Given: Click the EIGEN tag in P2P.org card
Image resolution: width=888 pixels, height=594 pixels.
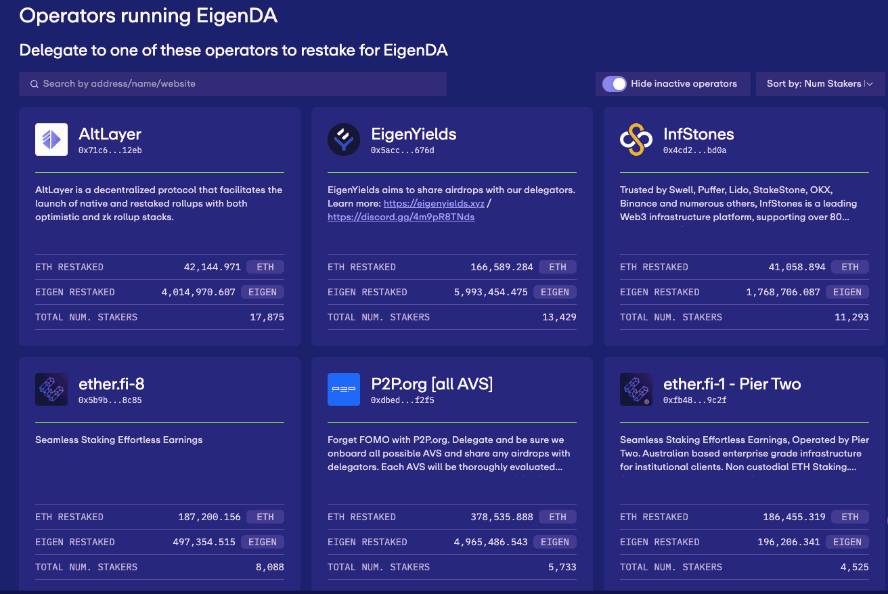Looking at the screenshot, I should point(554,542).
